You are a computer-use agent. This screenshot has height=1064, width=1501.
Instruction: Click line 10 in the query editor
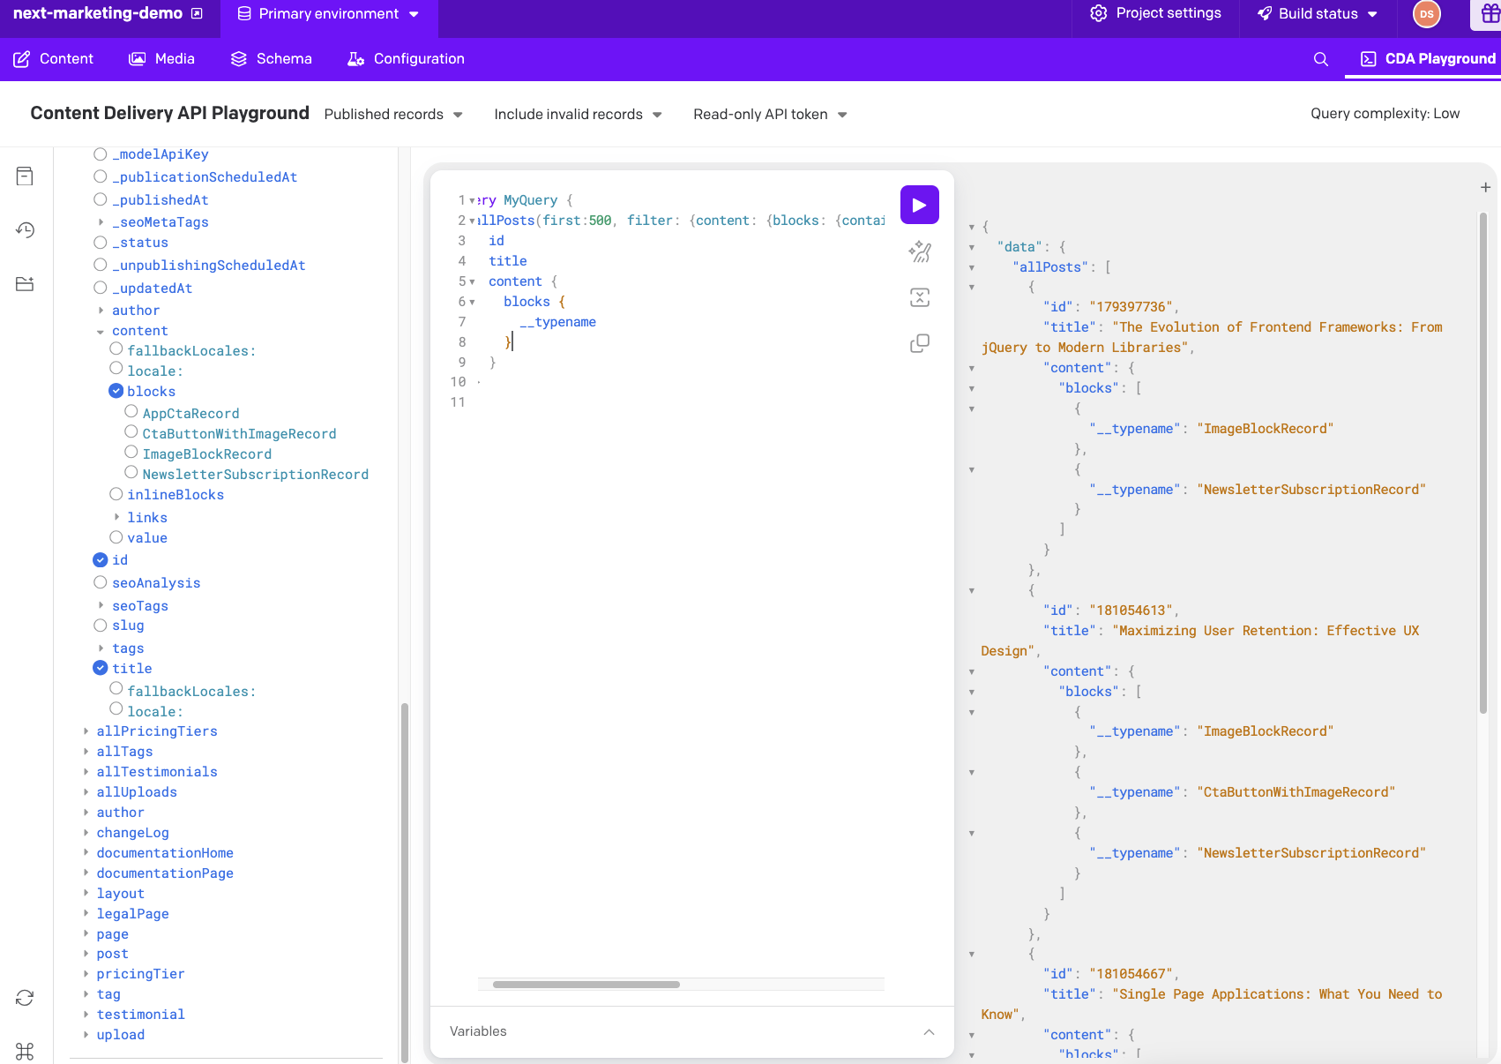pyautogui.click(x=679, y=382)
